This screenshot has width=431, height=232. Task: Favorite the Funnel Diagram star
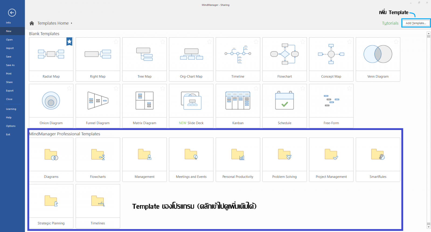click(116, 88)
